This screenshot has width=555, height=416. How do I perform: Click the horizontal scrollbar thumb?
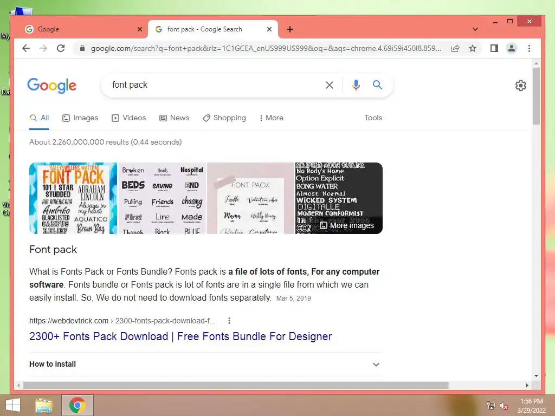[236, 385]
